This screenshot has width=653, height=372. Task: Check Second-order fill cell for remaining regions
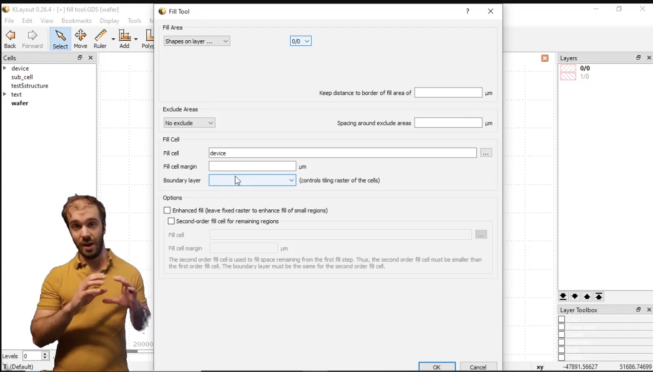171,220
